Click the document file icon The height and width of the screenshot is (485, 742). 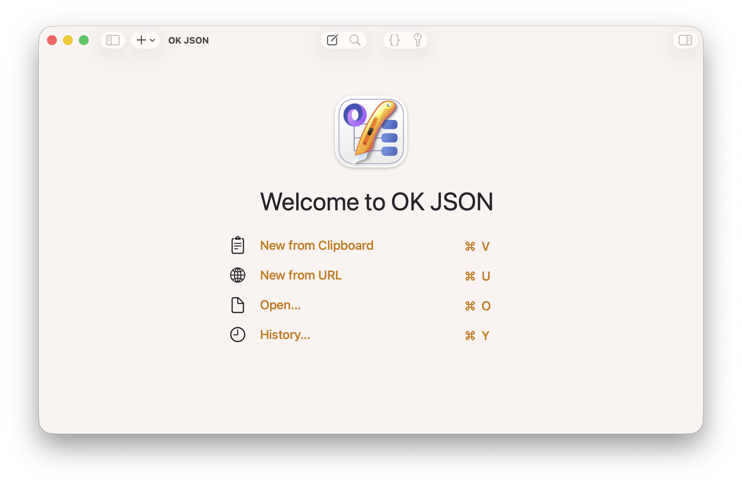point(238,305)
